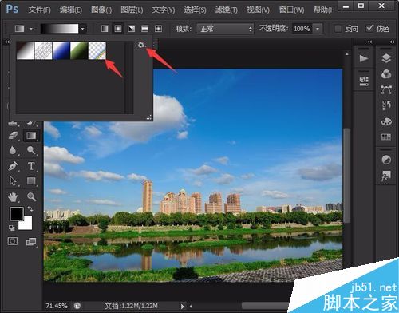Open the Swatches grid panel icon
This screenshot has width=399, height=313.
coord(386,137)
